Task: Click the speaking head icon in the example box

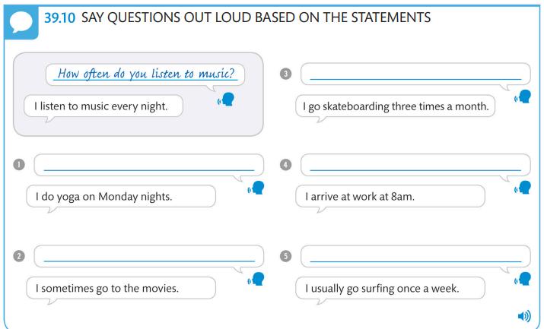Action: pos(226,100)
